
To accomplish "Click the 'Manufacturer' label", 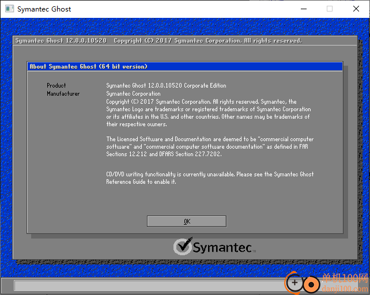I will click(63, 94).
